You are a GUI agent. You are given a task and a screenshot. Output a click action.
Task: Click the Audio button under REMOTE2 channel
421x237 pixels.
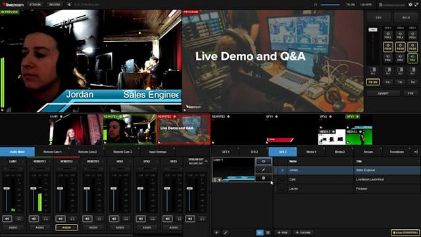(66, 228)
